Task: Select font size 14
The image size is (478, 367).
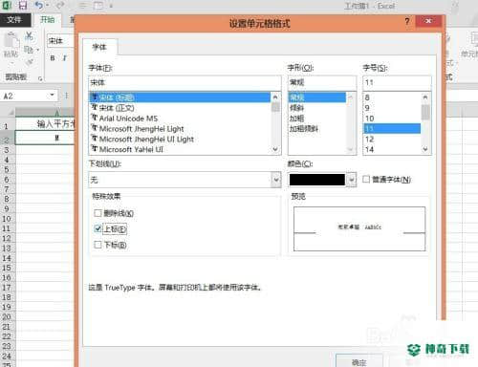Action: click(x=392, y=149)
